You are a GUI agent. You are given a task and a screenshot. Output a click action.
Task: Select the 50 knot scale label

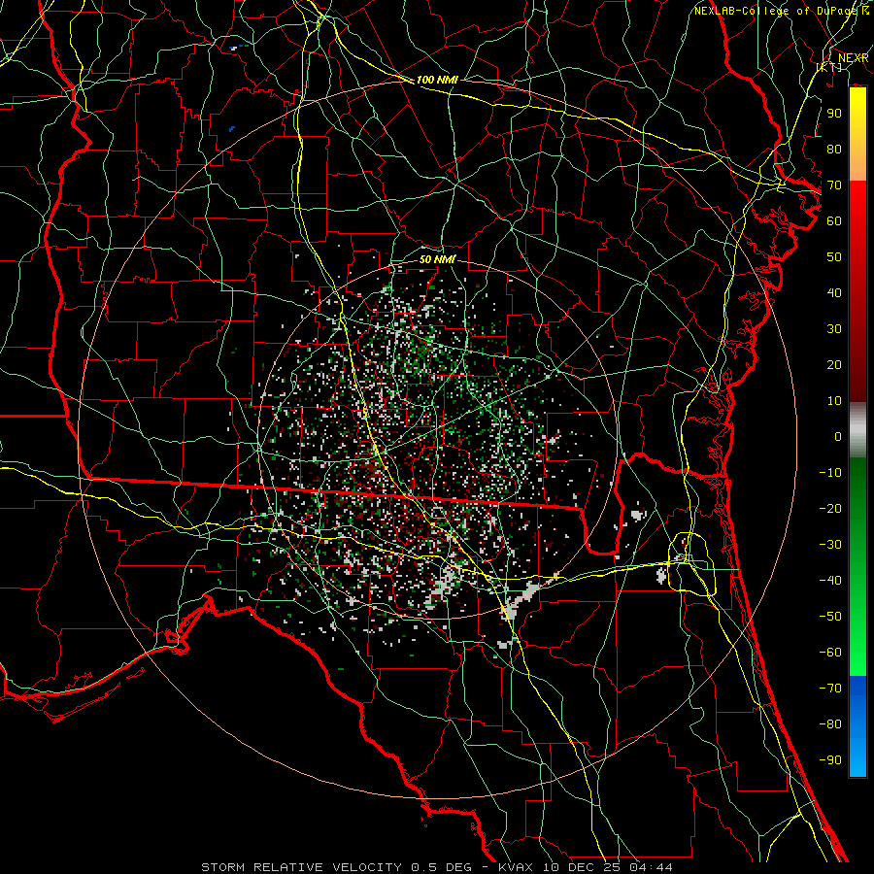[834, 257]
